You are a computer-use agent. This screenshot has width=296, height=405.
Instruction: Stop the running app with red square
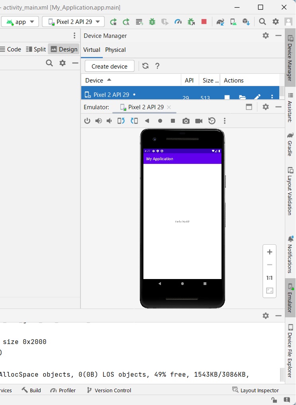click(204, 22)
